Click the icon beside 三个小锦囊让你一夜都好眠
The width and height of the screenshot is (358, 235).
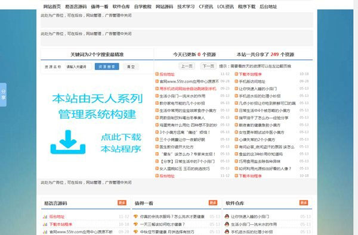click(157, 140)
